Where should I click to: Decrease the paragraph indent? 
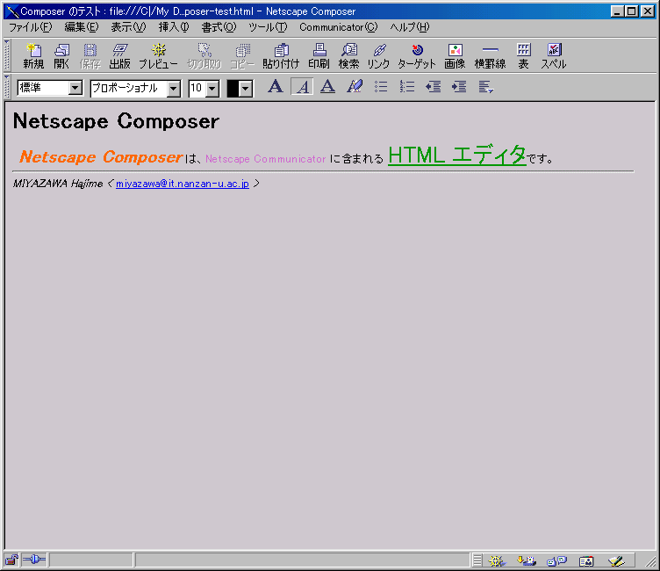tap(434, 87)
